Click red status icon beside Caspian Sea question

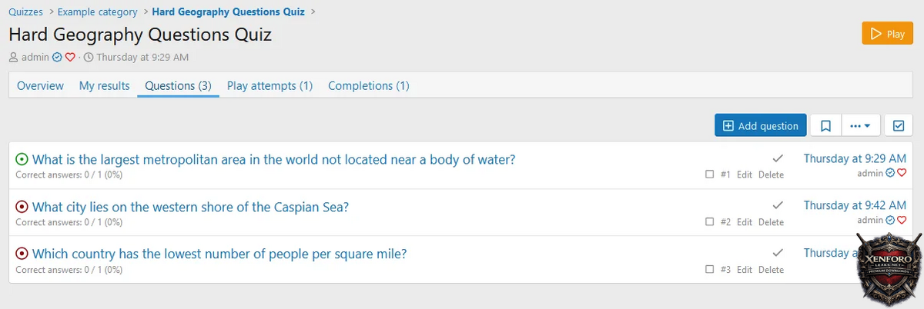click(x=22, y=207)
